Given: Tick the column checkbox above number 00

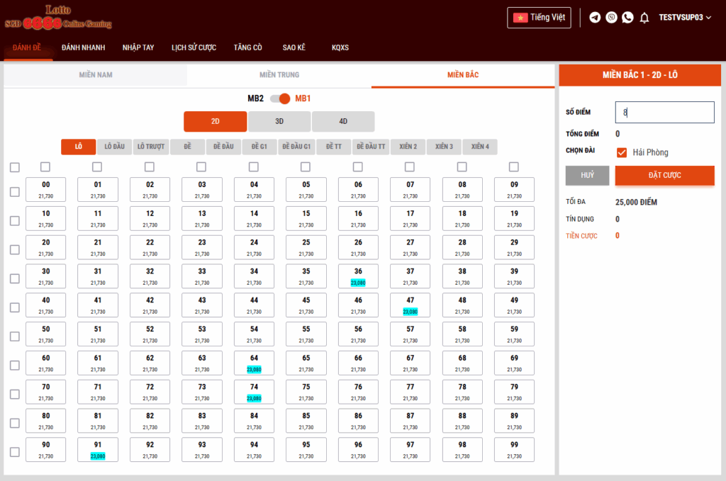Looking at the screenshot, I should (45, 166).
